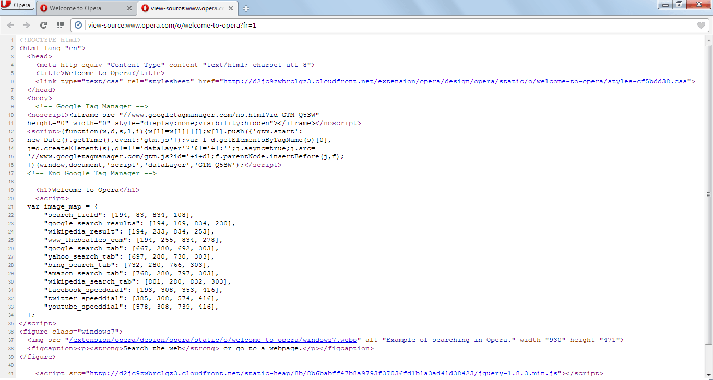
Task: Click the <html lang="en"> line
Action: coord(52,48)
